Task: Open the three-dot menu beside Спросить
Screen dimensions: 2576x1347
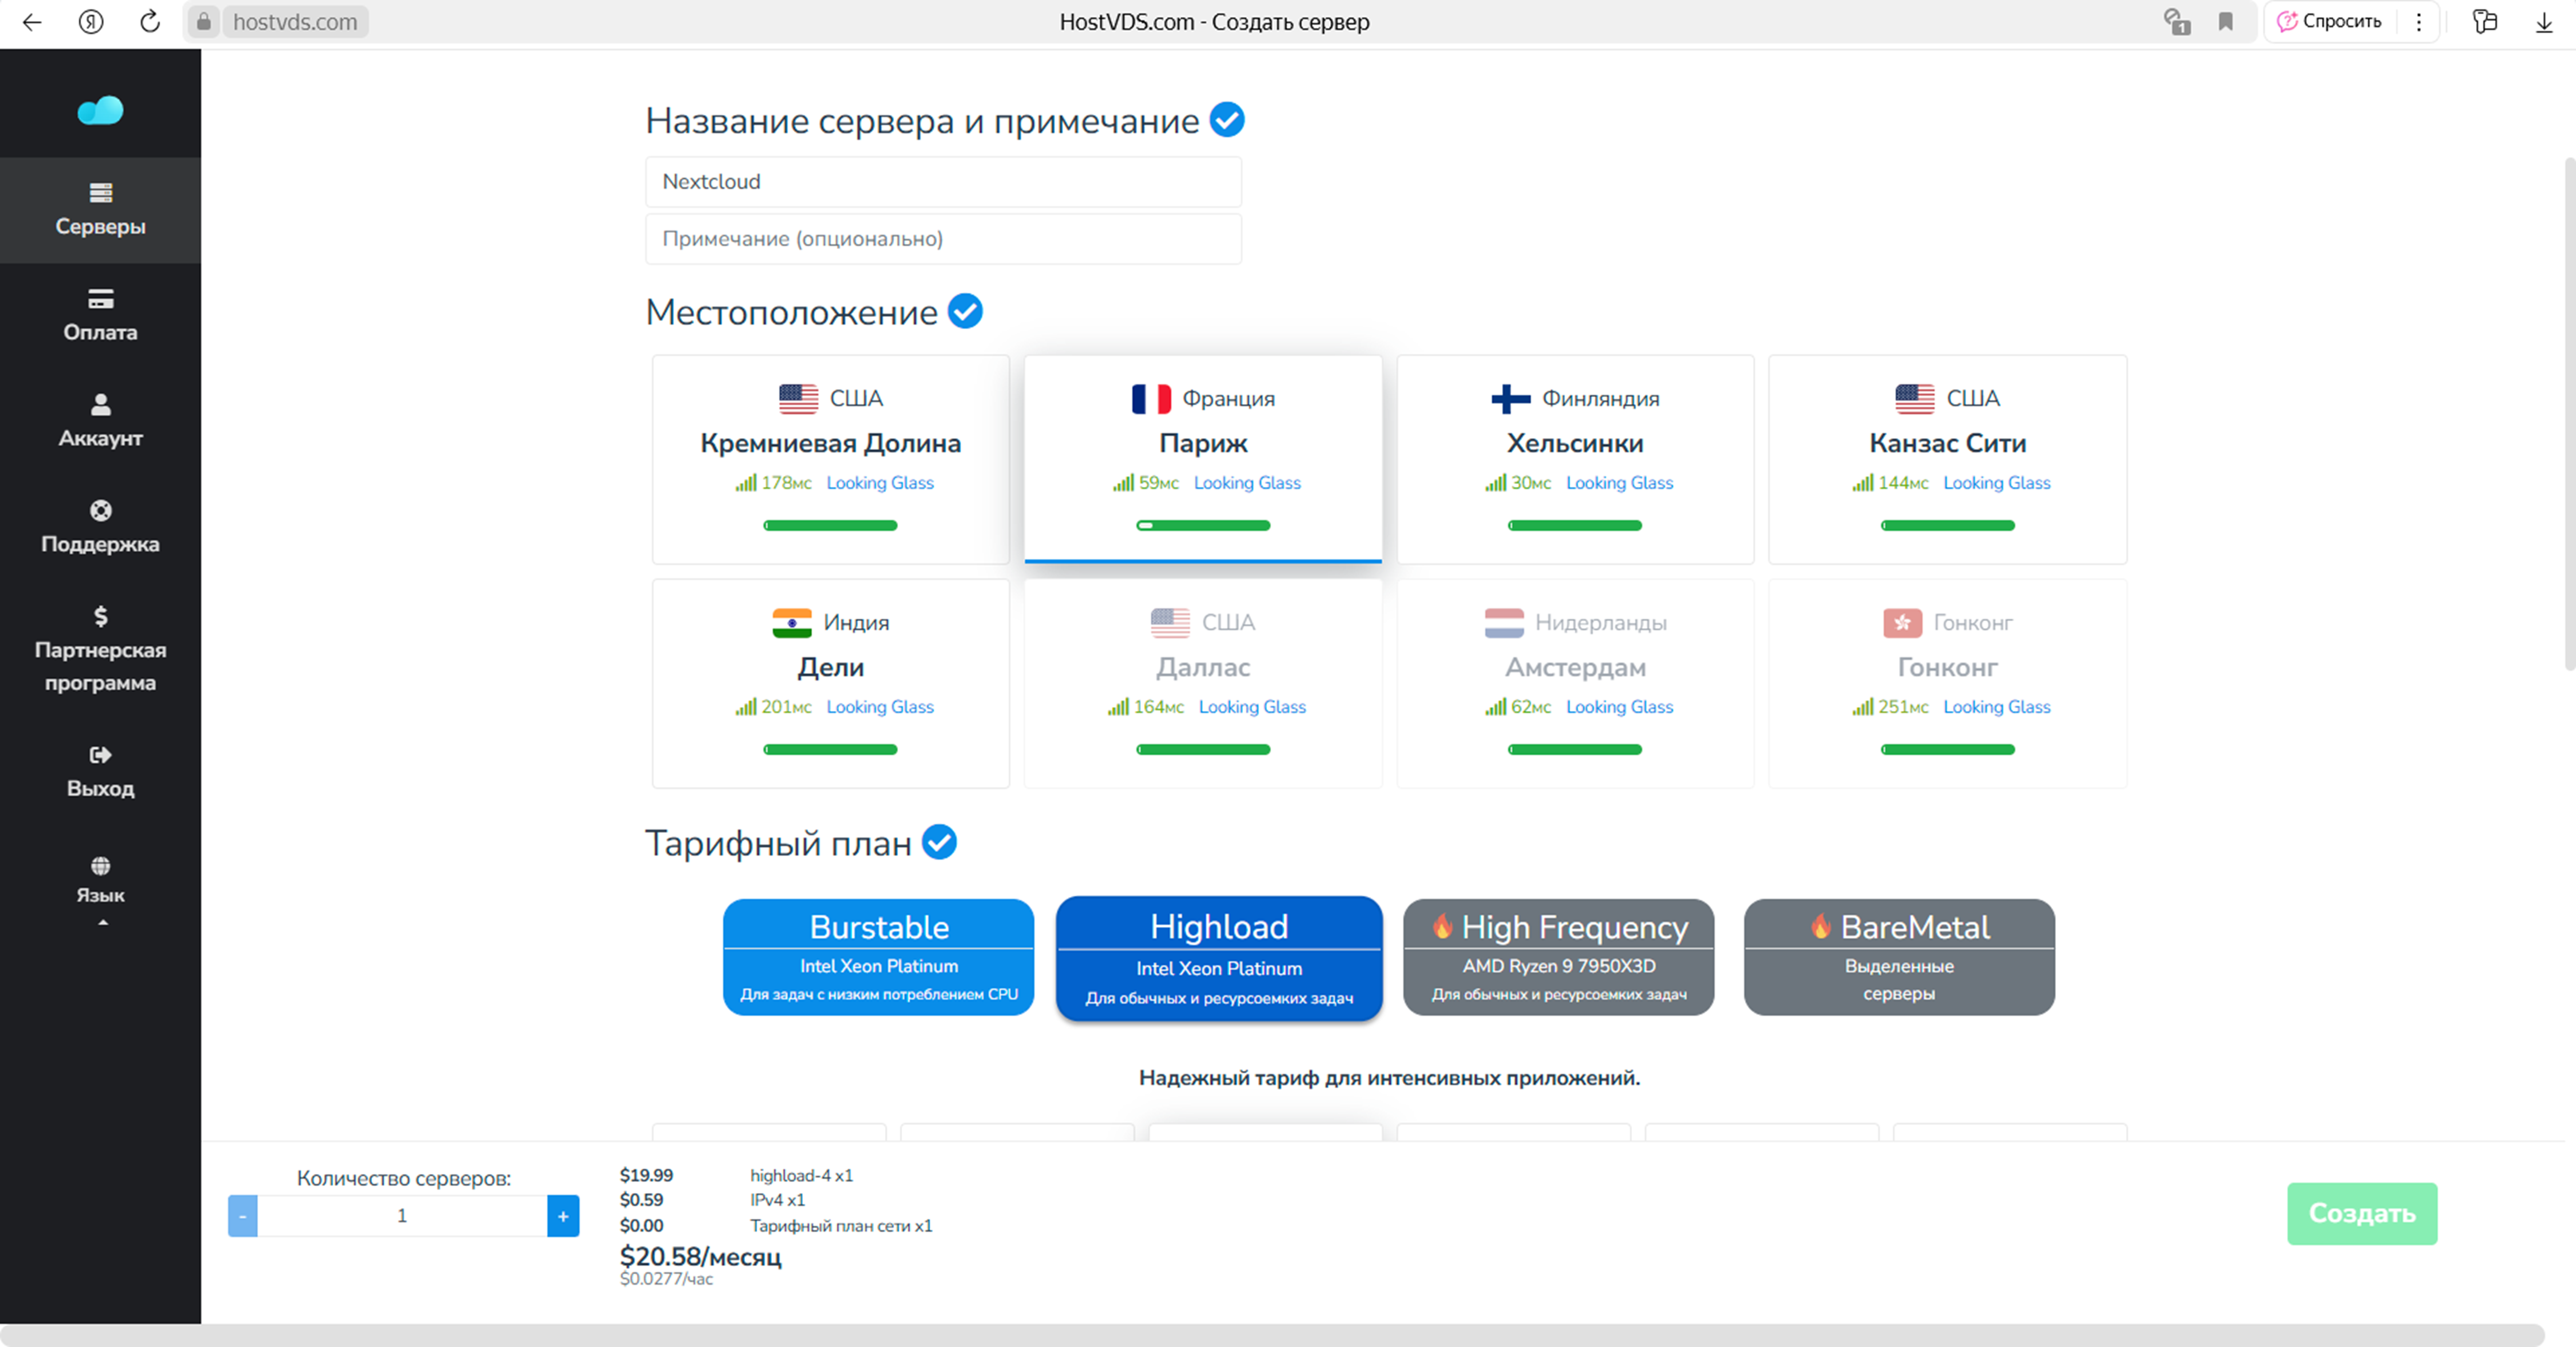Action: click(x=2418, y=22)
